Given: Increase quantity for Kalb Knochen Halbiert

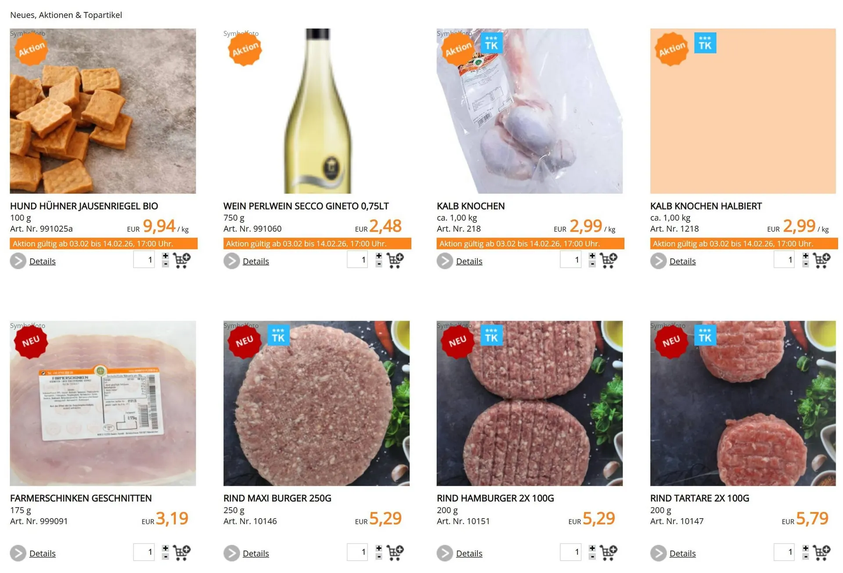Looking at the screenshot, I should (805, 256).
